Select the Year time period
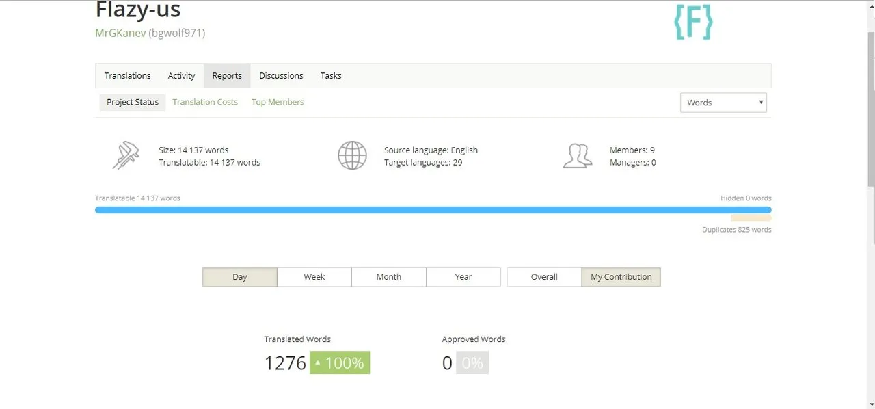The width and height of the screenshot is (875, 409). coord(463,277)
